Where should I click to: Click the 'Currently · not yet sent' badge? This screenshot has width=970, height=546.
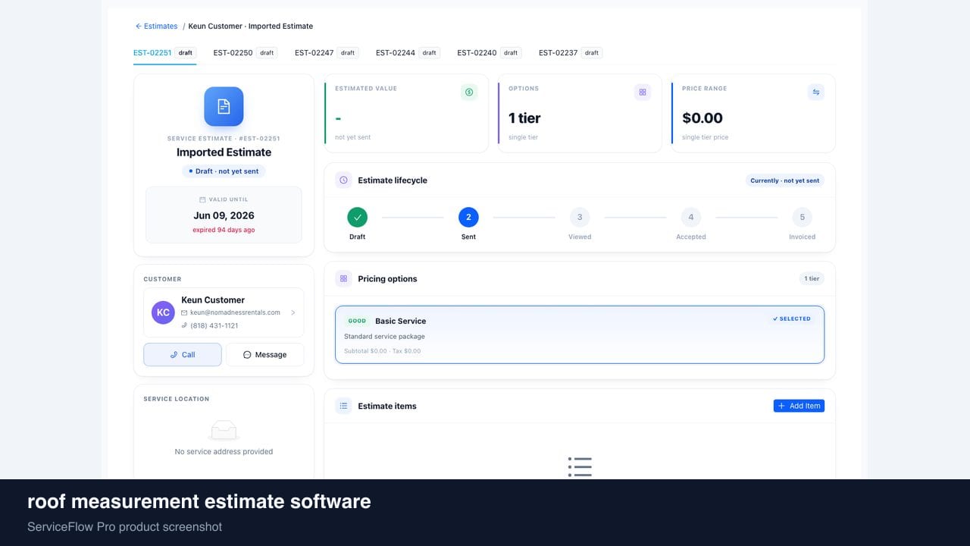click(x=784, y=180)
